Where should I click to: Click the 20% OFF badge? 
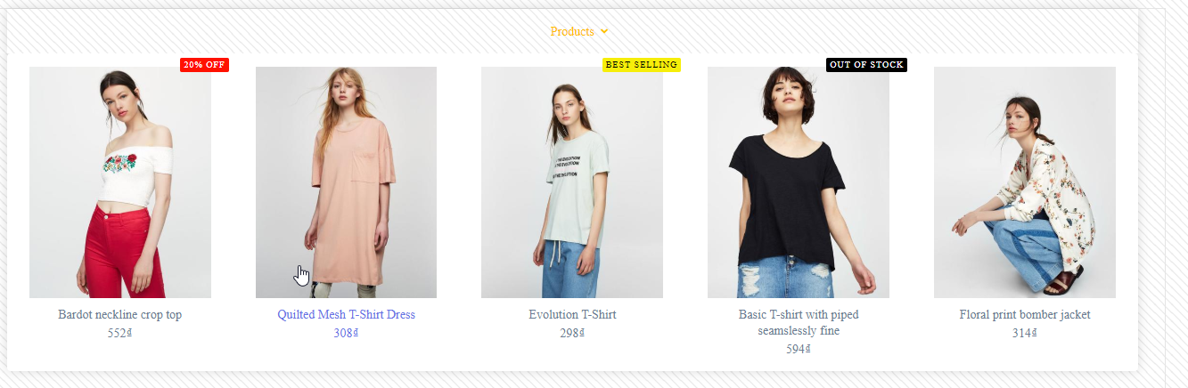point(204,65)
